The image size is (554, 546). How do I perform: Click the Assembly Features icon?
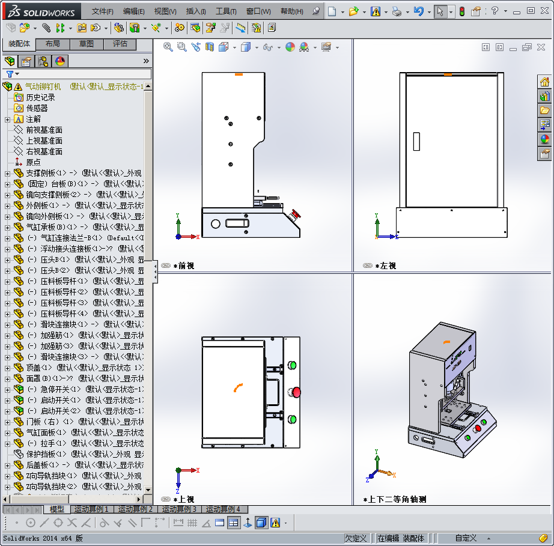point(135,28)
